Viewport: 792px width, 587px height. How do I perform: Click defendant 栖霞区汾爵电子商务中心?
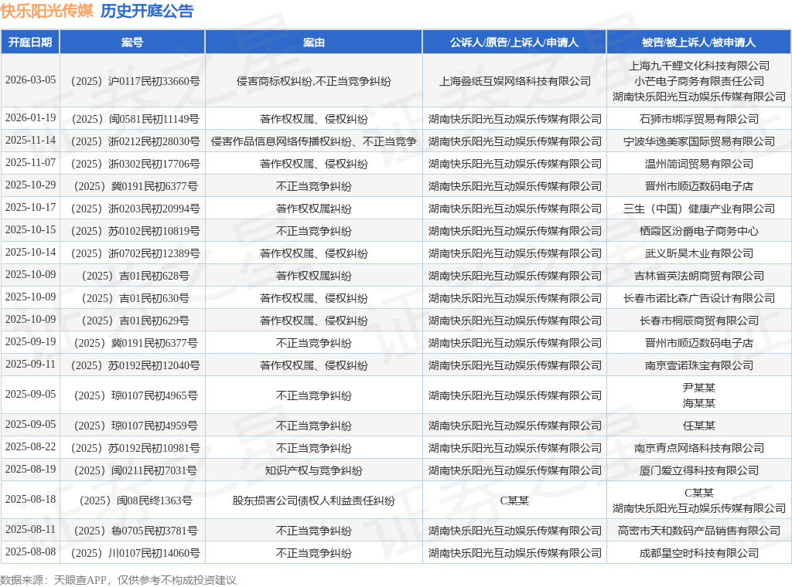699,232
